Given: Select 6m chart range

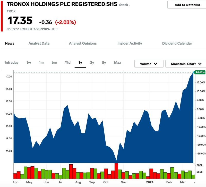Looking at the screenshot, I should [54, 63].
